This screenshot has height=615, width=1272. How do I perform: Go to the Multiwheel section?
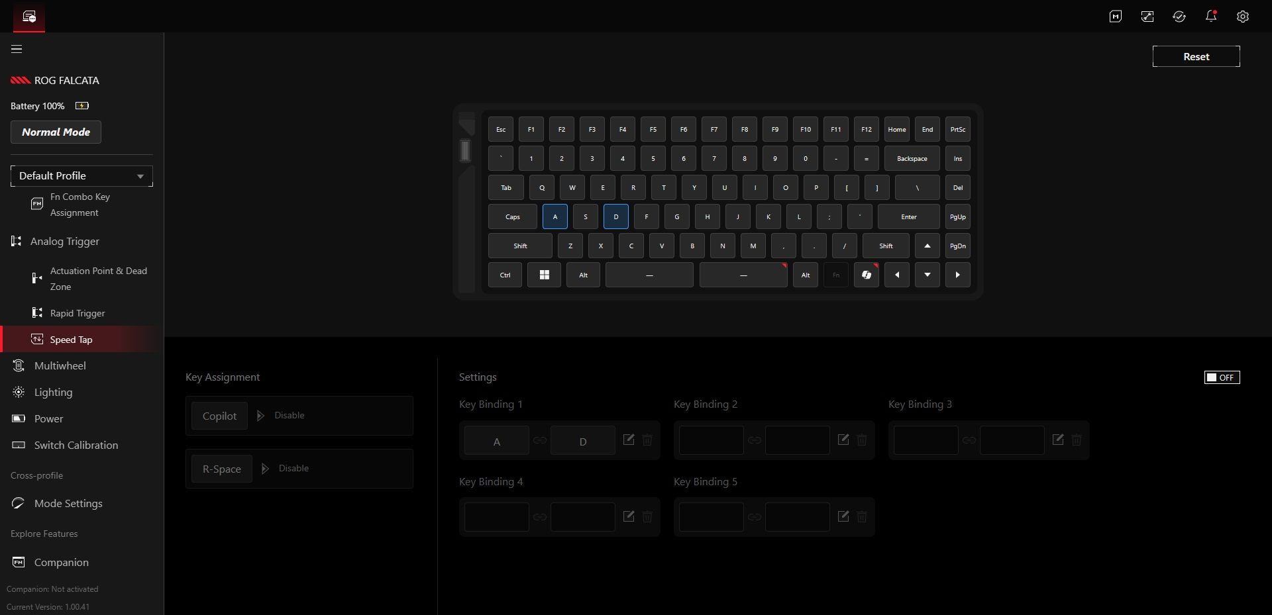(x=60, y=365)
